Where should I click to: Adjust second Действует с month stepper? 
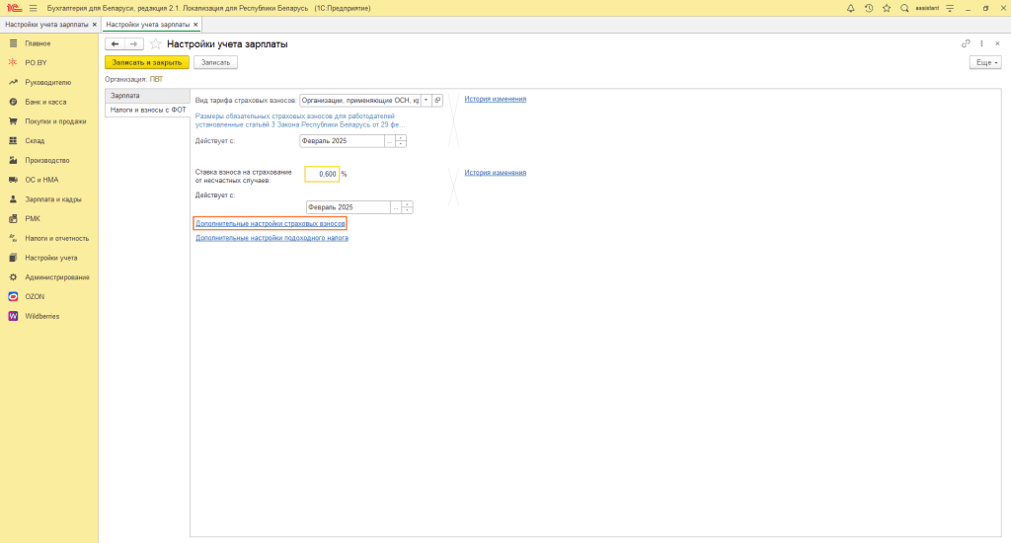(408, 207)
